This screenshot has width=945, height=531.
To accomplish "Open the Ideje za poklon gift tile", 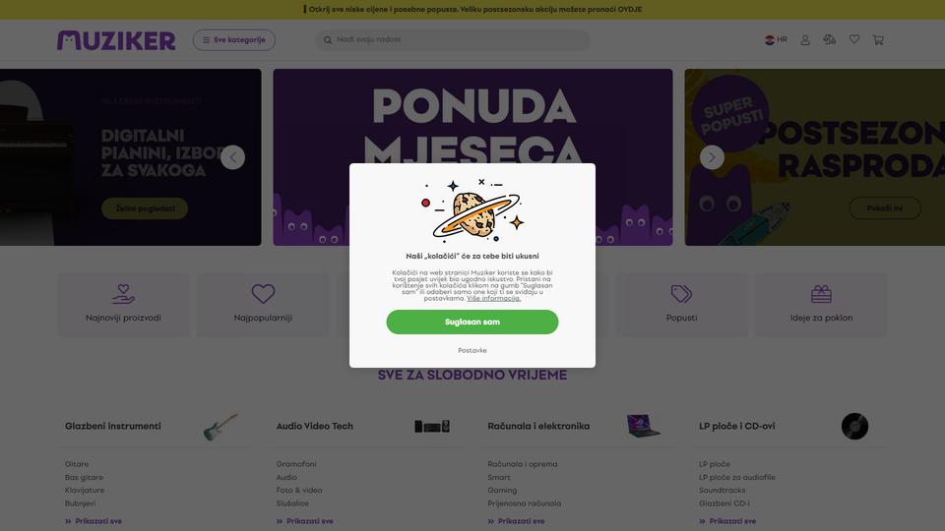I will (x=821, y=304).
